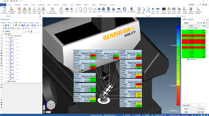Click the deviation color scale bar
The height and width of the screenshot is (116, 209).
click(178, 65)
